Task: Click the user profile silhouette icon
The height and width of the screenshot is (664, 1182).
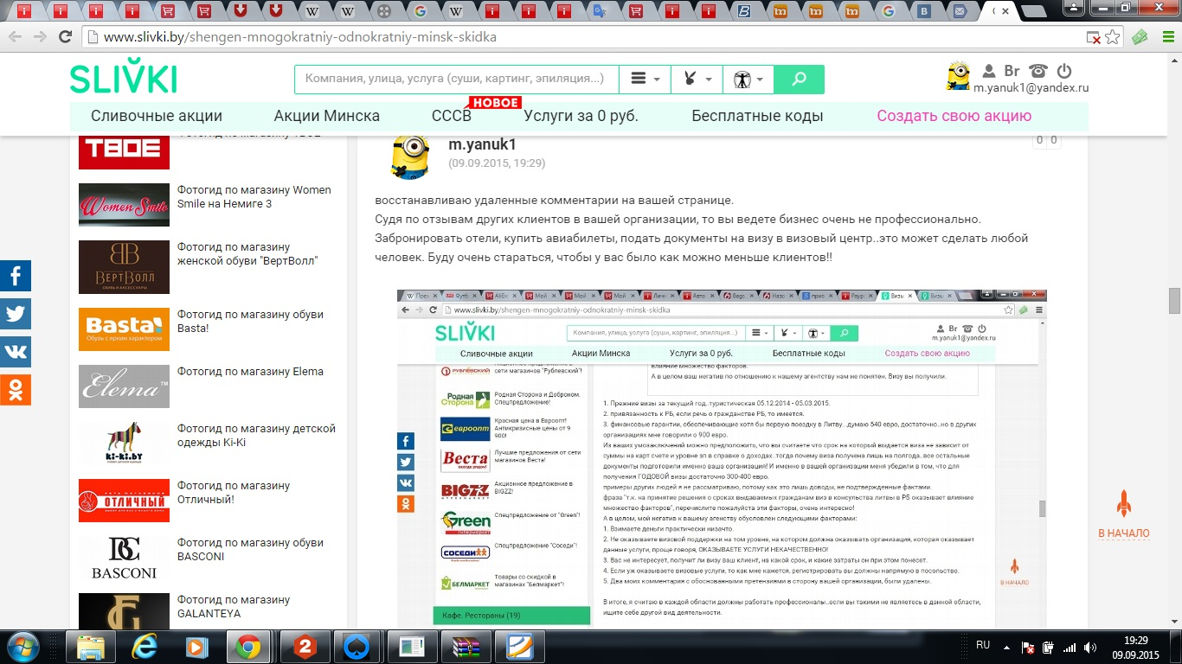Action: point(989,71)
